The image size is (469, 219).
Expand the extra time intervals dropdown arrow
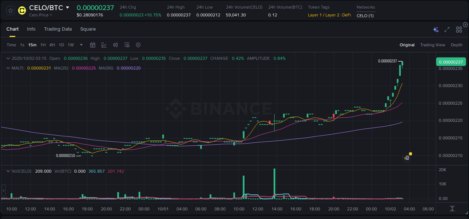coord(81,45)
